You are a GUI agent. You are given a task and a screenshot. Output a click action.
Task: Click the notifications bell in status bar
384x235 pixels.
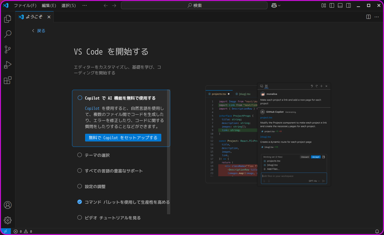click(377, 231)
